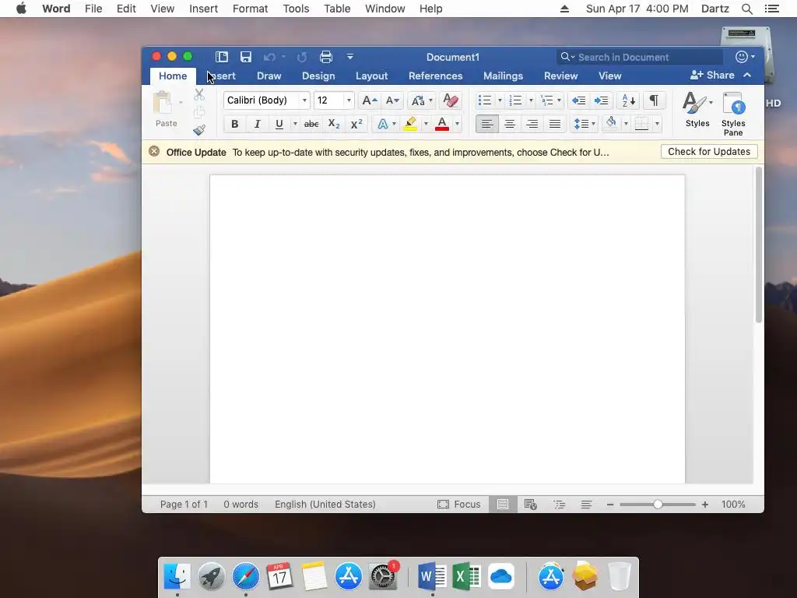Viewport: 797px width, 598px height.
Task: Expand the highlight color dropdown arrow
Action: [x=426, y=124]
